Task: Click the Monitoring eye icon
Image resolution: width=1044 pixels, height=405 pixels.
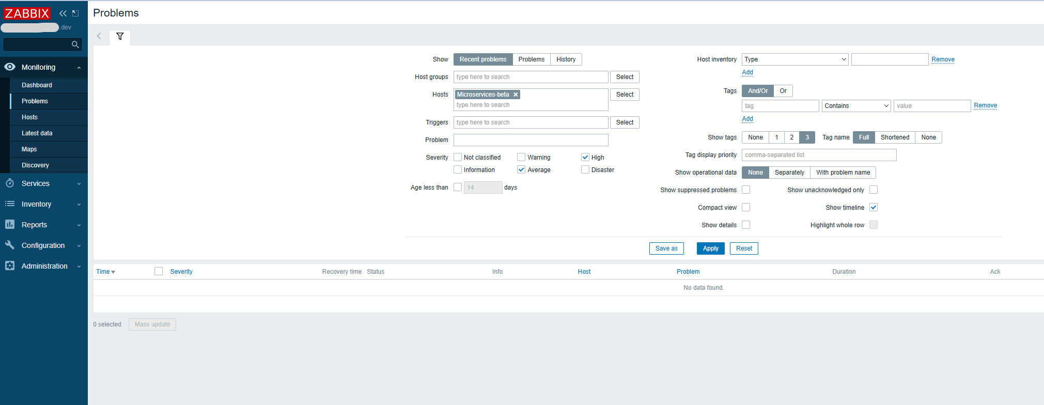Action: coord(10,67)
